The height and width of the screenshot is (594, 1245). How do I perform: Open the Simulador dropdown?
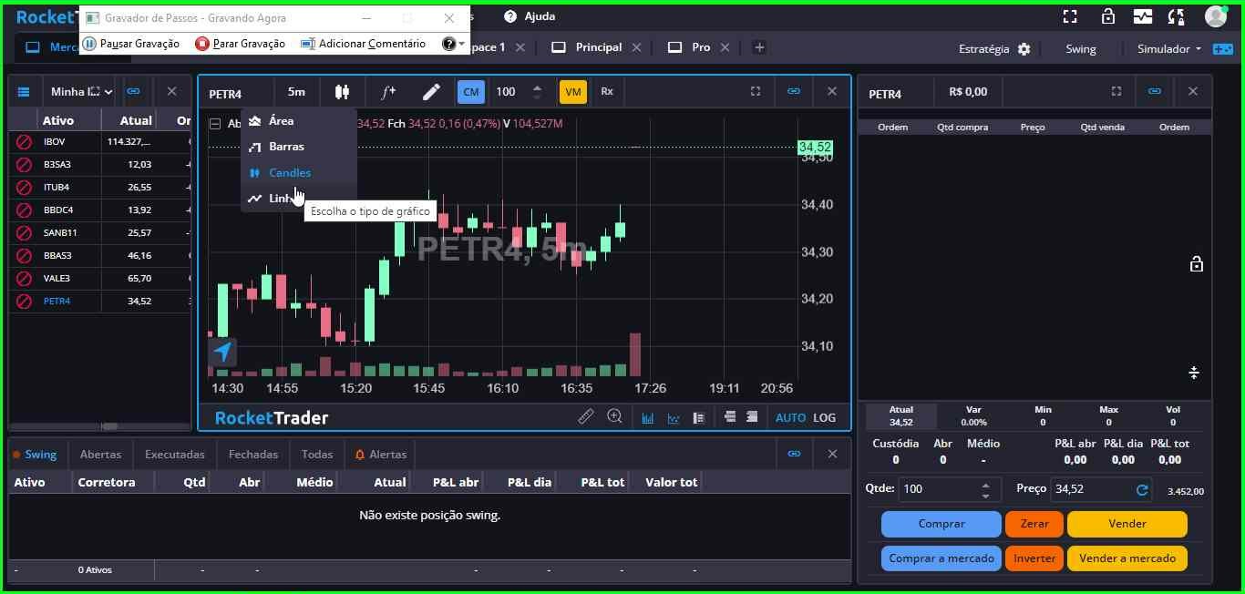coord(1169,49)
